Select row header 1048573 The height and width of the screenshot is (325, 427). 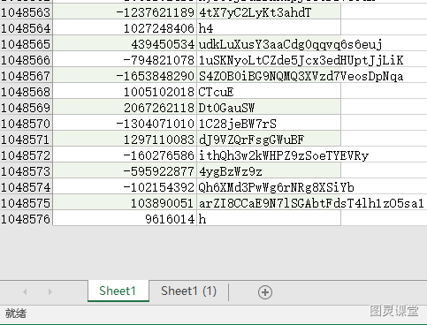coord(27,171)
